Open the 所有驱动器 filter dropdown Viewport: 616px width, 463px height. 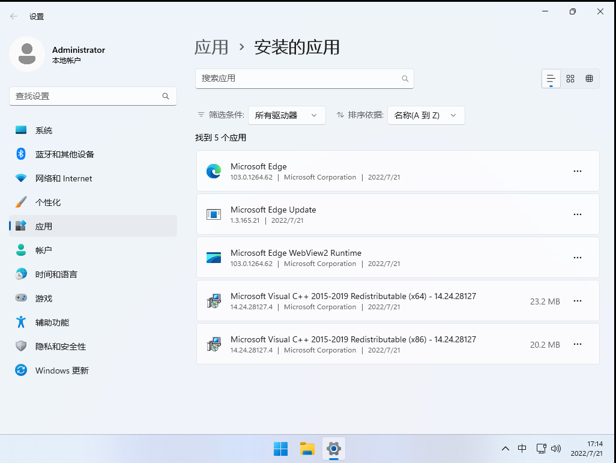(x=287, y=115)
